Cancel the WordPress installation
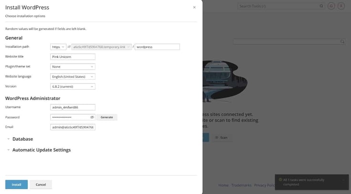The width and height of the screenshot is (351, 194). (x=41, y=184)
